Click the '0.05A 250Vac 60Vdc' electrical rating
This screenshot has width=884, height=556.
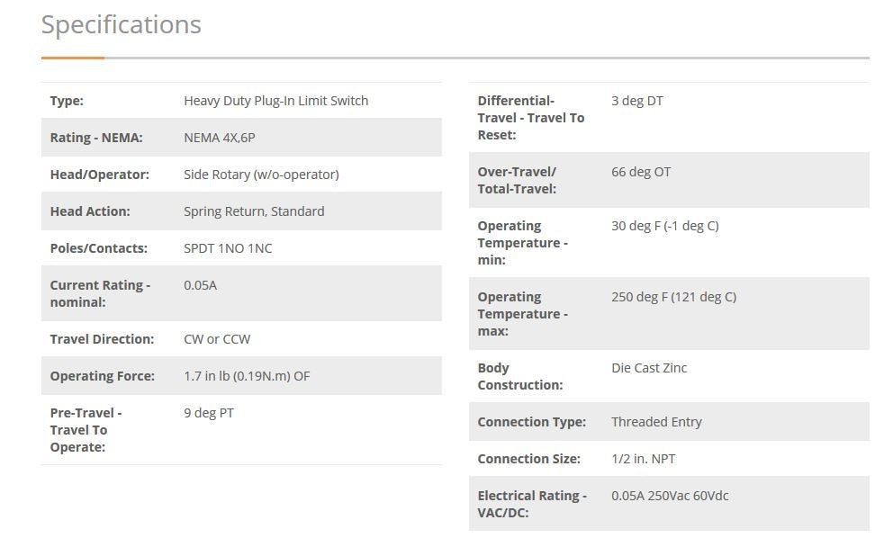(670, 496)
